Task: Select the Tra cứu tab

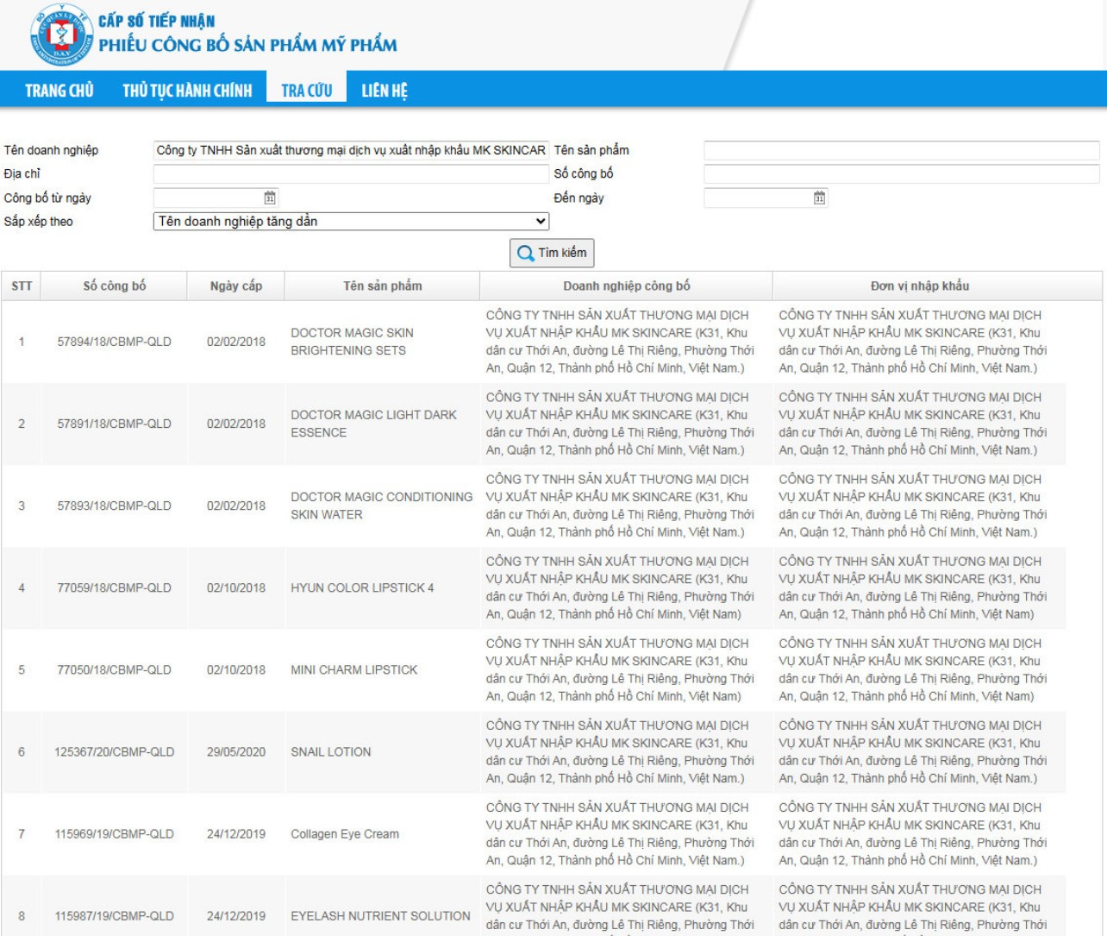Action: 306,91
